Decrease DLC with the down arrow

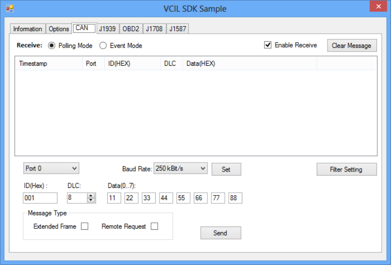coord(91,200)
